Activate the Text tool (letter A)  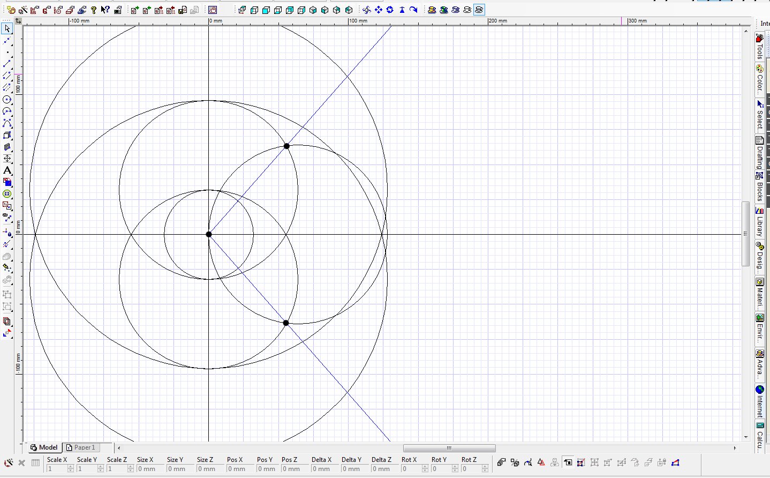click(7, 170)
